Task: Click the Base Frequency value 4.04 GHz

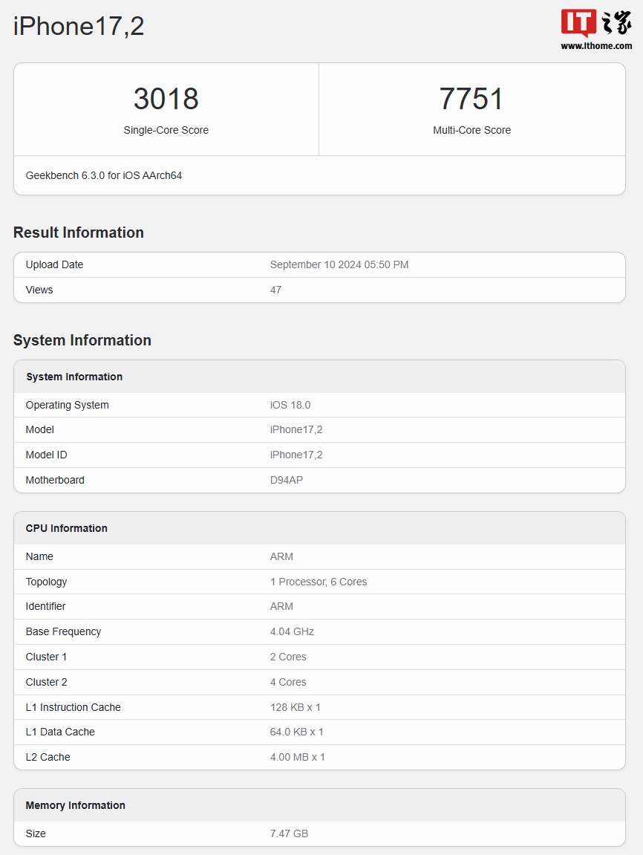Action: tap(292, 631)
